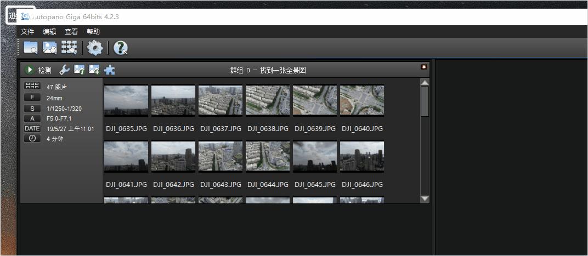This screenshot has height=256, width=588.
Task: Click the vertical scrollbar thumb
Action: (x=425, y=101)
